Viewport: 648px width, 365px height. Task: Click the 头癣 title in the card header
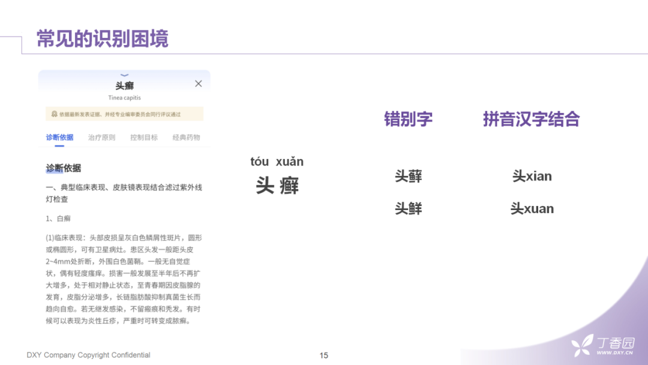[x=125, y=86]
